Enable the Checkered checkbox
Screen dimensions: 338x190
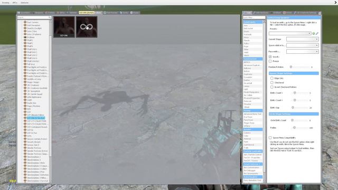[x=272, y=82]
